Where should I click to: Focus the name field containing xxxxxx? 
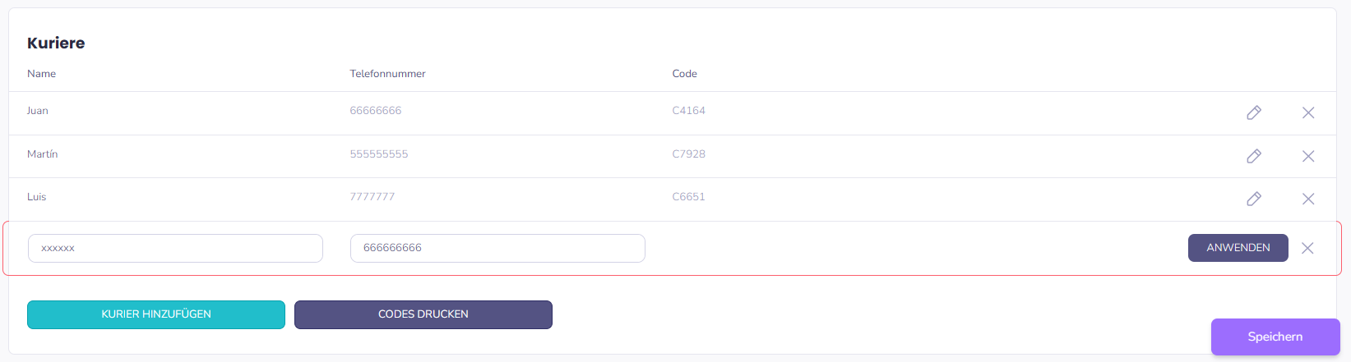coord(175,248)
